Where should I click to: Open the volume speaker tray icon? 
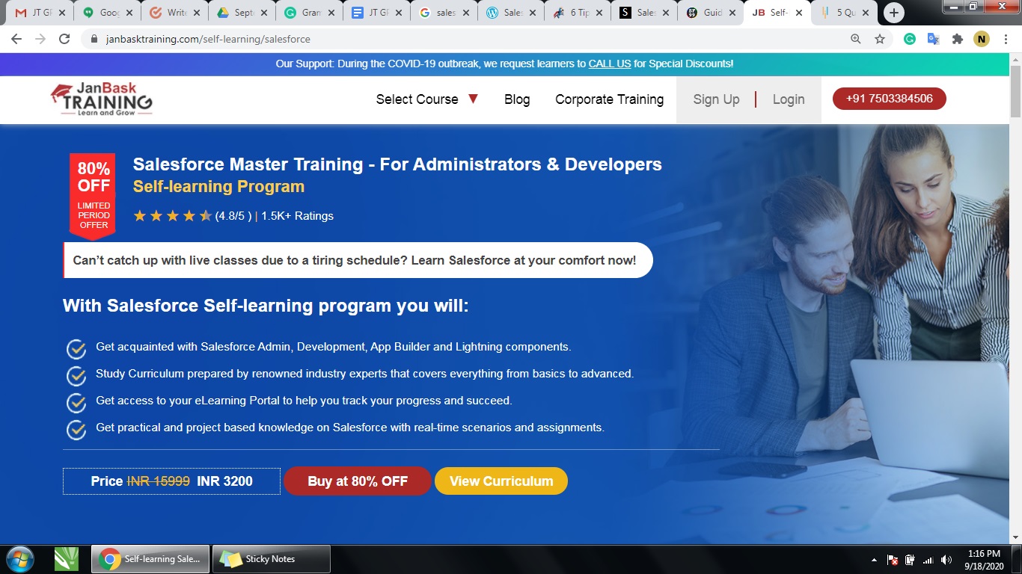946,560
